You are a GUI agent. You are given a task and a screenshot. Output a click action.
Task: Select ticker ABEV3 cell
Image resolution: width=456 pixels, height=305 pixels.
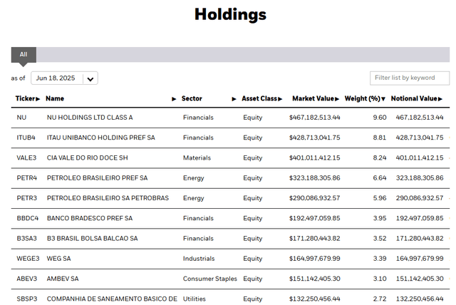(27, 279)
